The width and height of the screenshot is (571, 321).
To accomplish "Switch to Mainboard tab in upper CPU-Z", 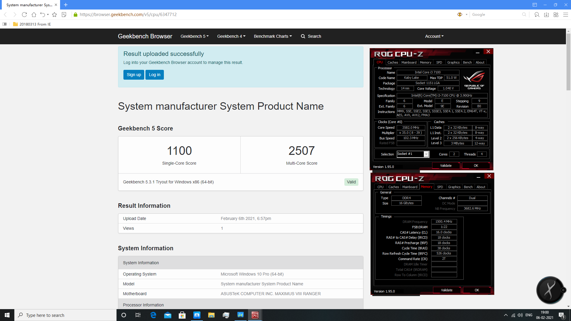I will (x=409, y=62).
